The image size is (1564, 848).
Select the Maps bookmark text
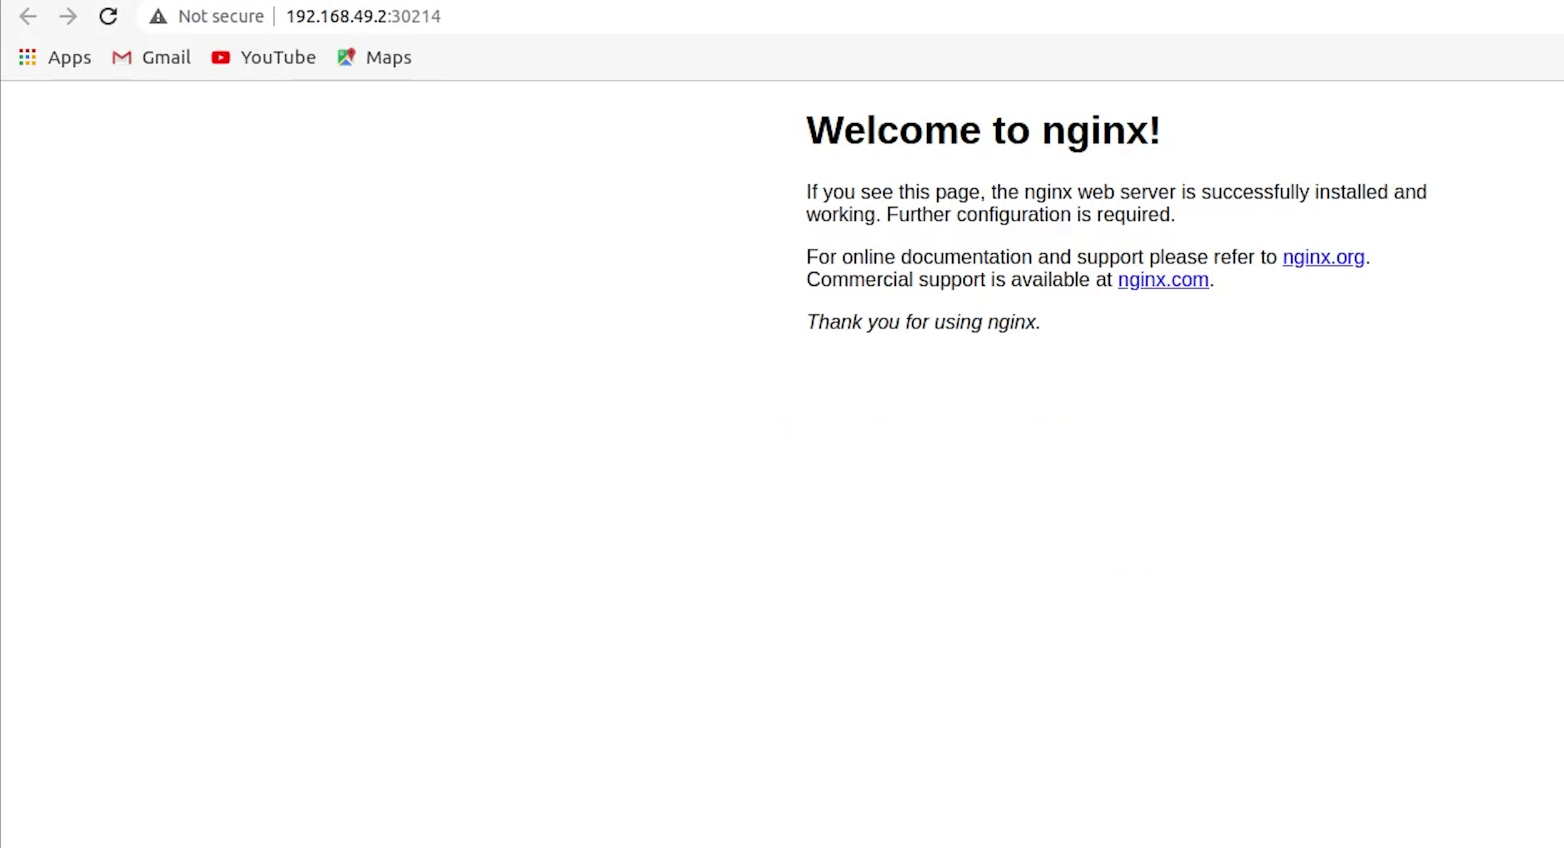388,58
